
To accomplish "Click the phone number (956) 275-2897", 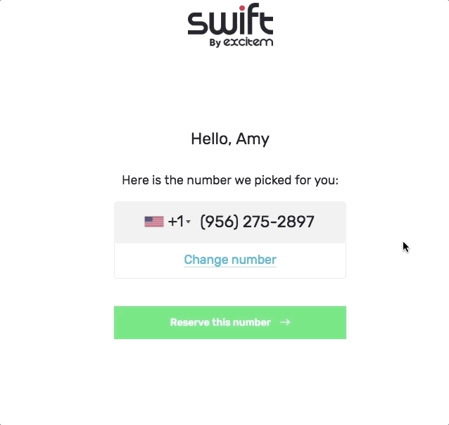I will click(257, 222).
